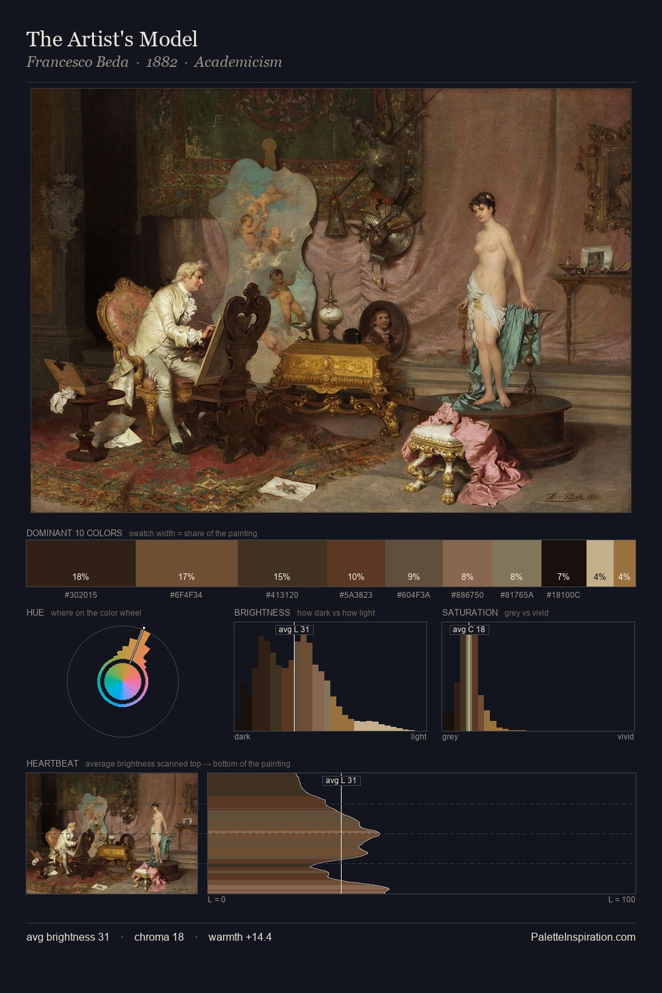Click the 'HUE' section heading
This screenshot has width=662, height=993.
[x=35, y=612]
